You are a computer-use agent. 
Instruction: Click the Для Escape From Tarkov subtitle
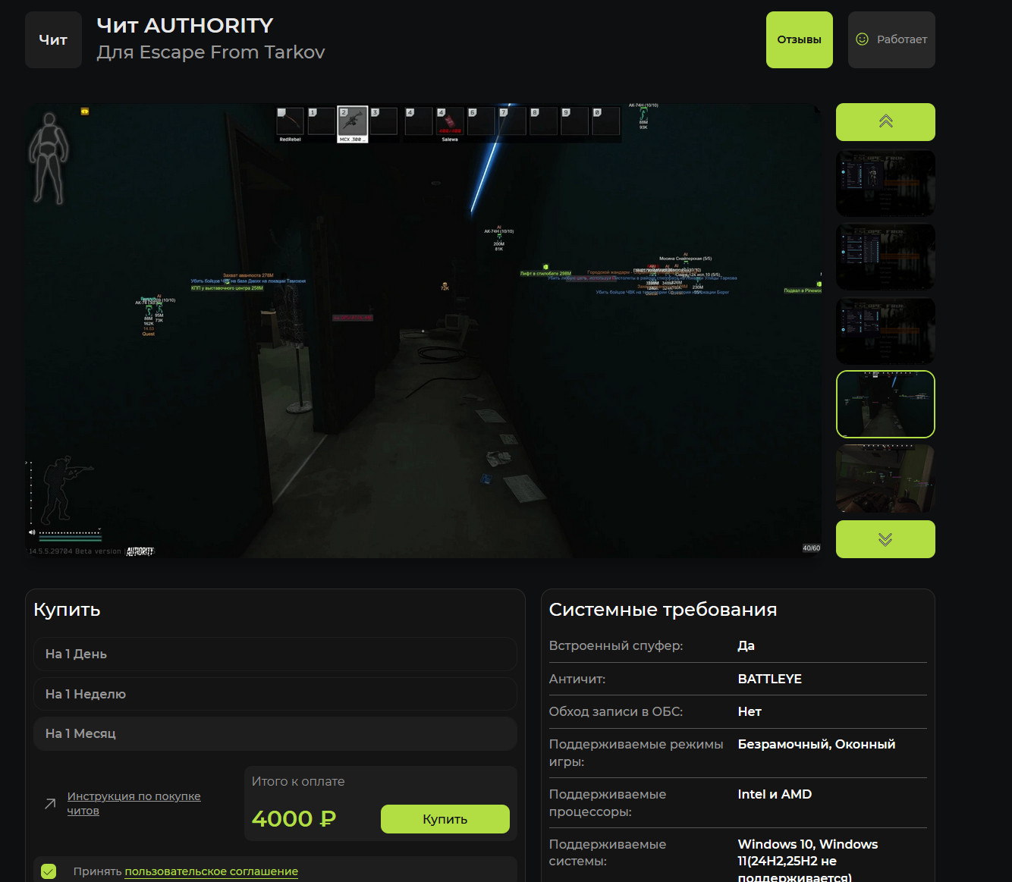211,52
